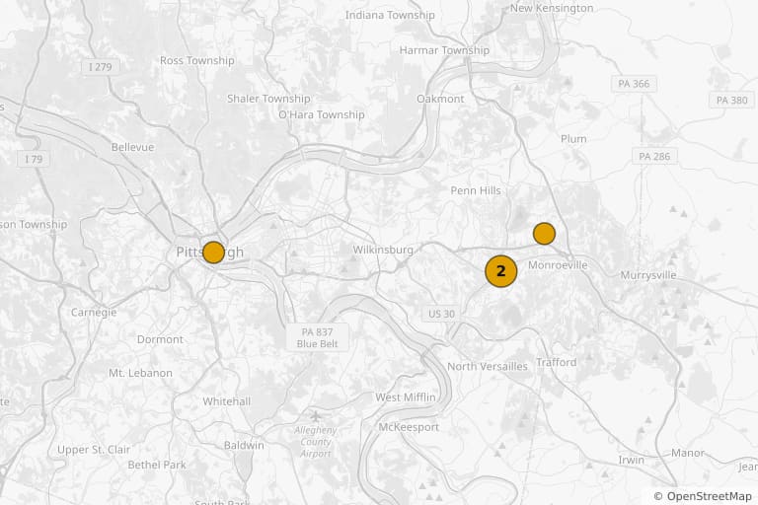Image resolution: width=758 pixels, height=505 pixels.
Task: Click the Ross Township label
Action: pos(197,60)
